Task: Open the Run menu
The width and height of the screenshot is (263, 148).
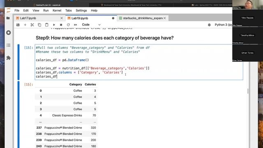Action: pos(46,10)
